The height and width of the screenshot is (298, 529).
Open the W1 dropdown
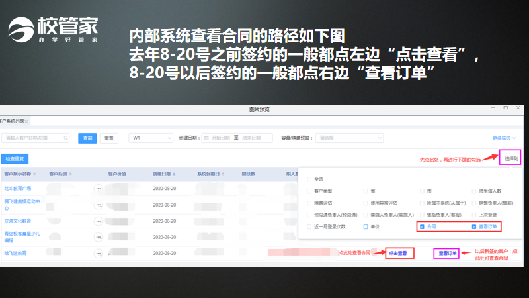tap(151, 138)
